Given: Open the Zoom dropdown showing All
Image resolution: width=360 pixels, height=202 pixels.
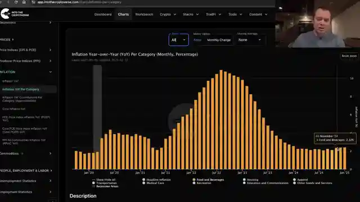Looking at the screenshot, I should [179, 40].
